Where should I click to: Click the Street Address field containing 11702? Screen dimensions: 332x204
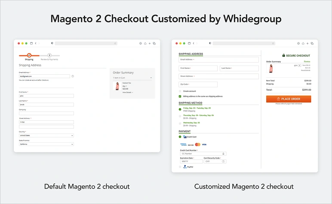click(46, 122)
